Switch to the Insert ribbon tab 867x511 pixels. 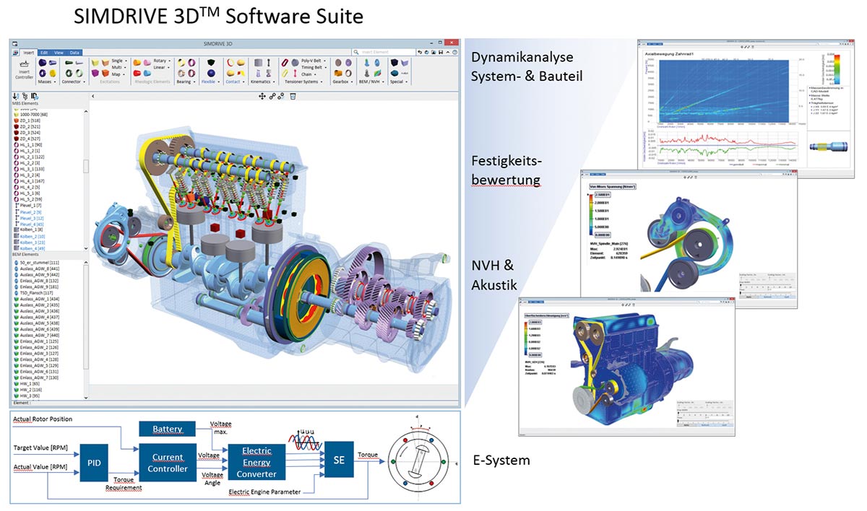tap(29, 53)
